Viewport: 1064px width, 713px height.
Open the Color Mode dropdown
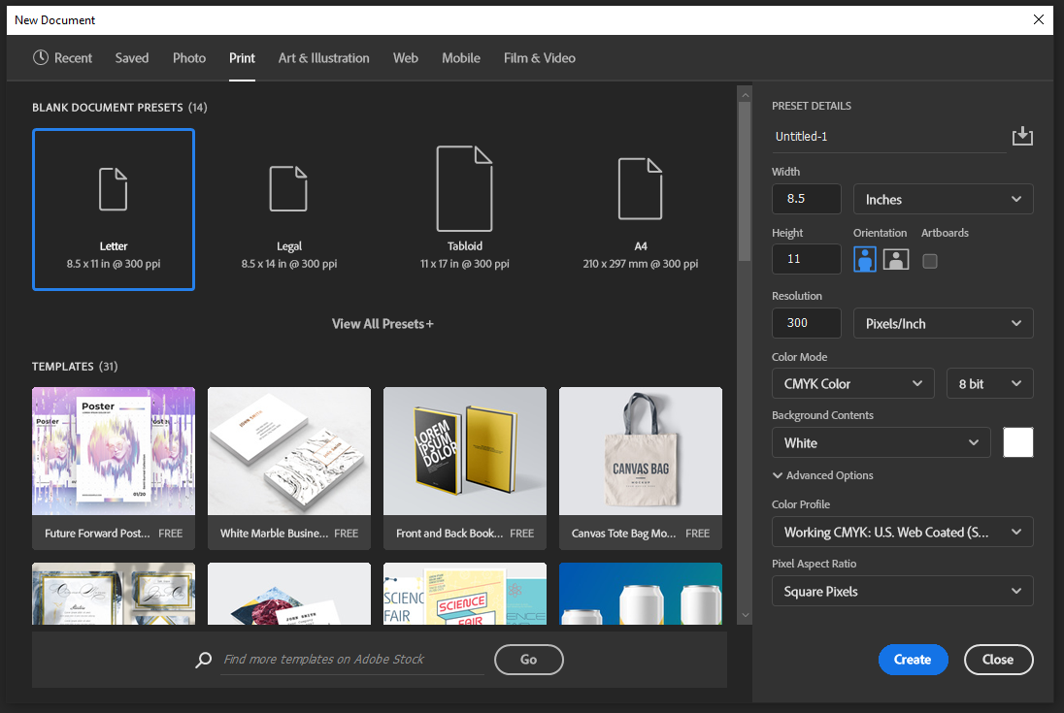click(x=852, y=383)
